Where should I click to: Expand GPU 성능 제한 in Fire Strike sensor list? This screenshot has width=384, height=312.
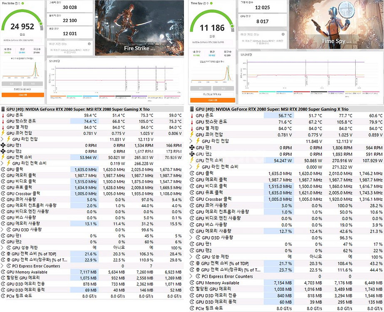[x=2, y=248]
